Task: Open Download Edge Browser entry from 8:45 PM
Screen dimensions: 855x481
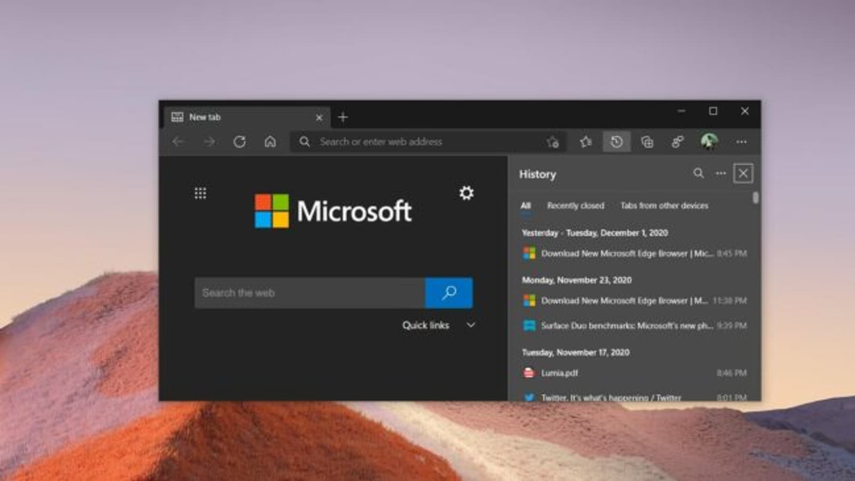Action: (634, 253)
